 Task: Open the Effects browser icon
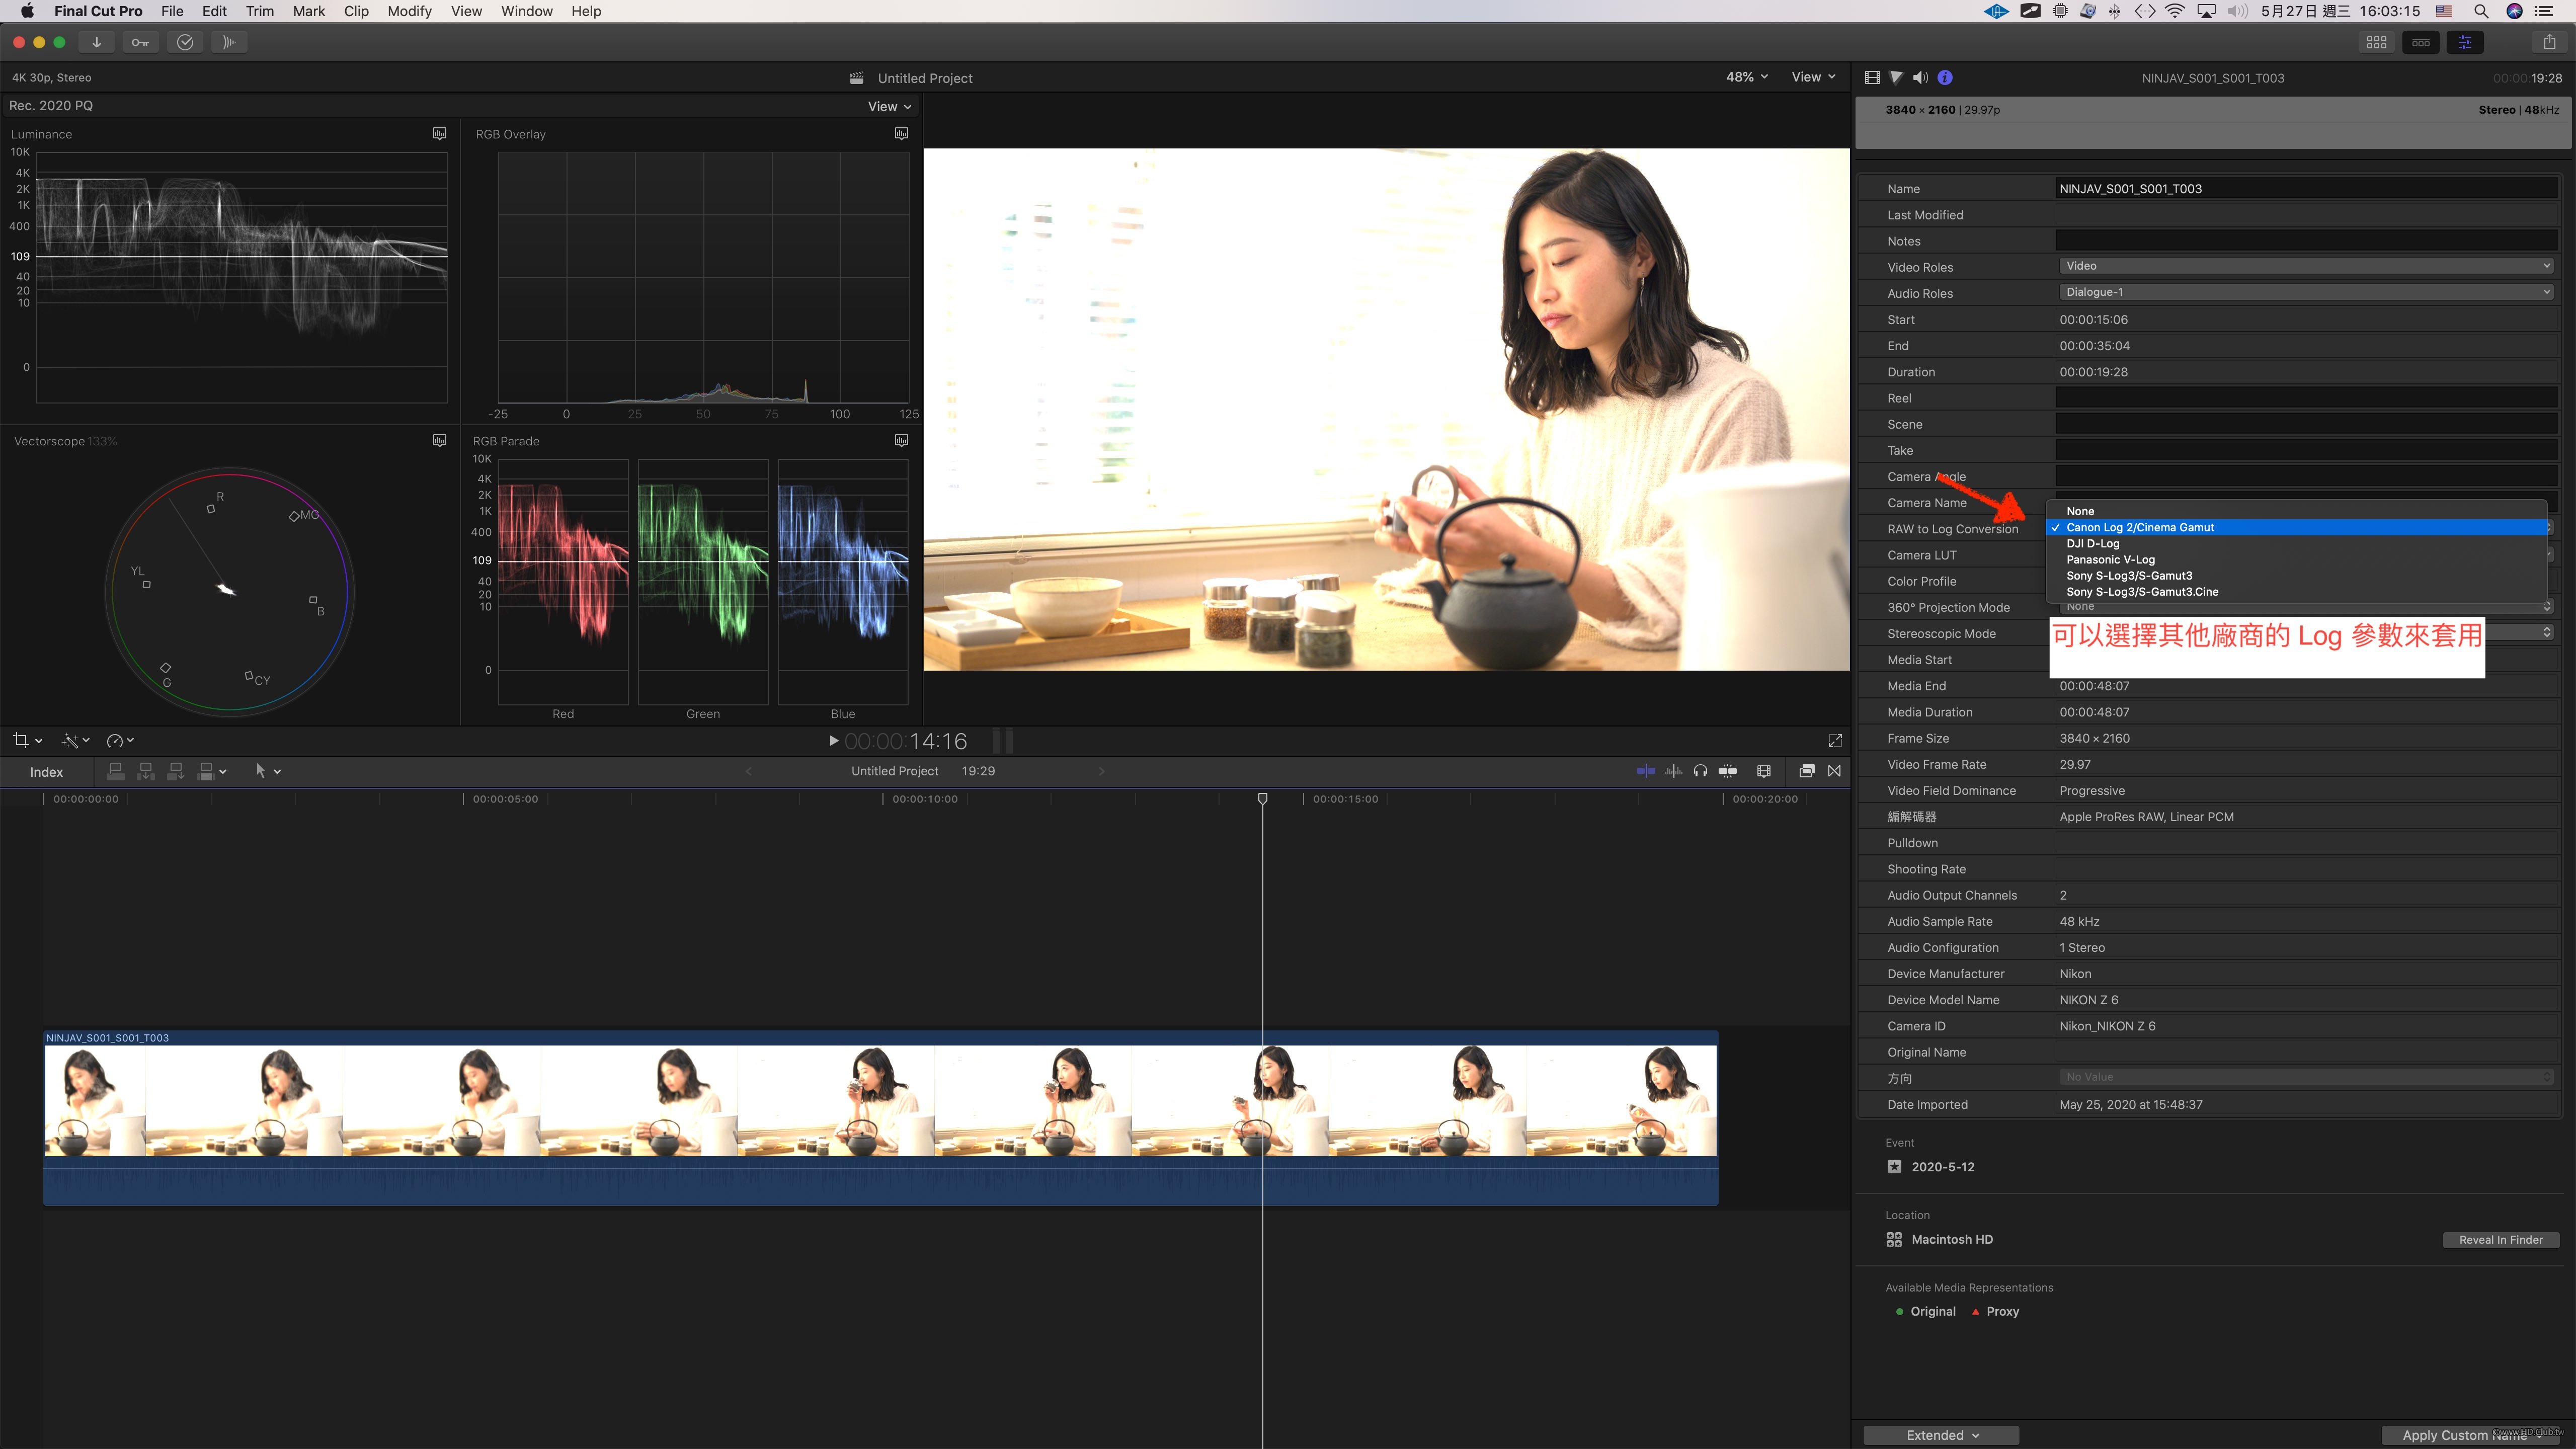[x=1806, y=771]
